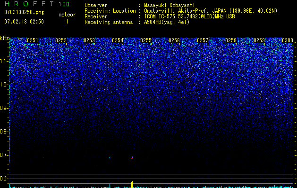Click the 1.0 frequency axis label
297x188 pixels.
tap(4, 85)
